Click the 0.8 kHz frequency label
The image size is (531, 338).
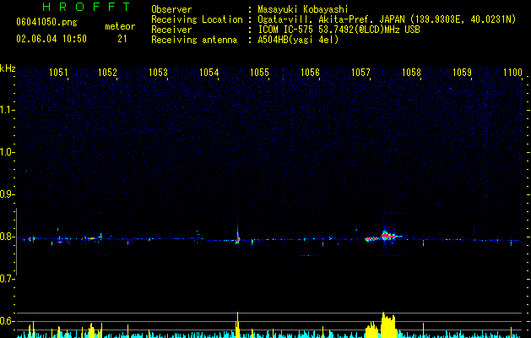coord(7,237)
